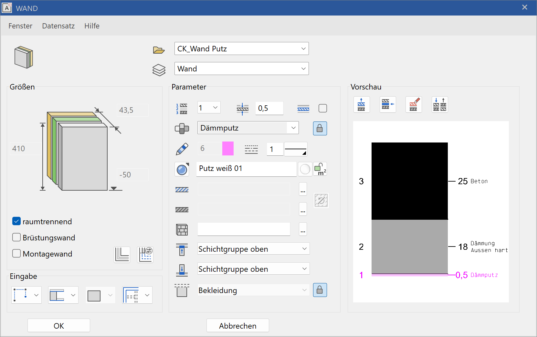Screen dimensions: 537x337
Task: Click the layer thickness icon beside 0,5
Action: [x=242, y=109]
